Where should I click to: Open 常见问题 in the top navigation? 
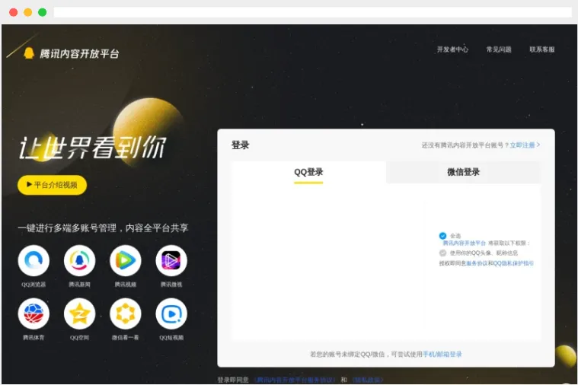click(x=499, y=49)
